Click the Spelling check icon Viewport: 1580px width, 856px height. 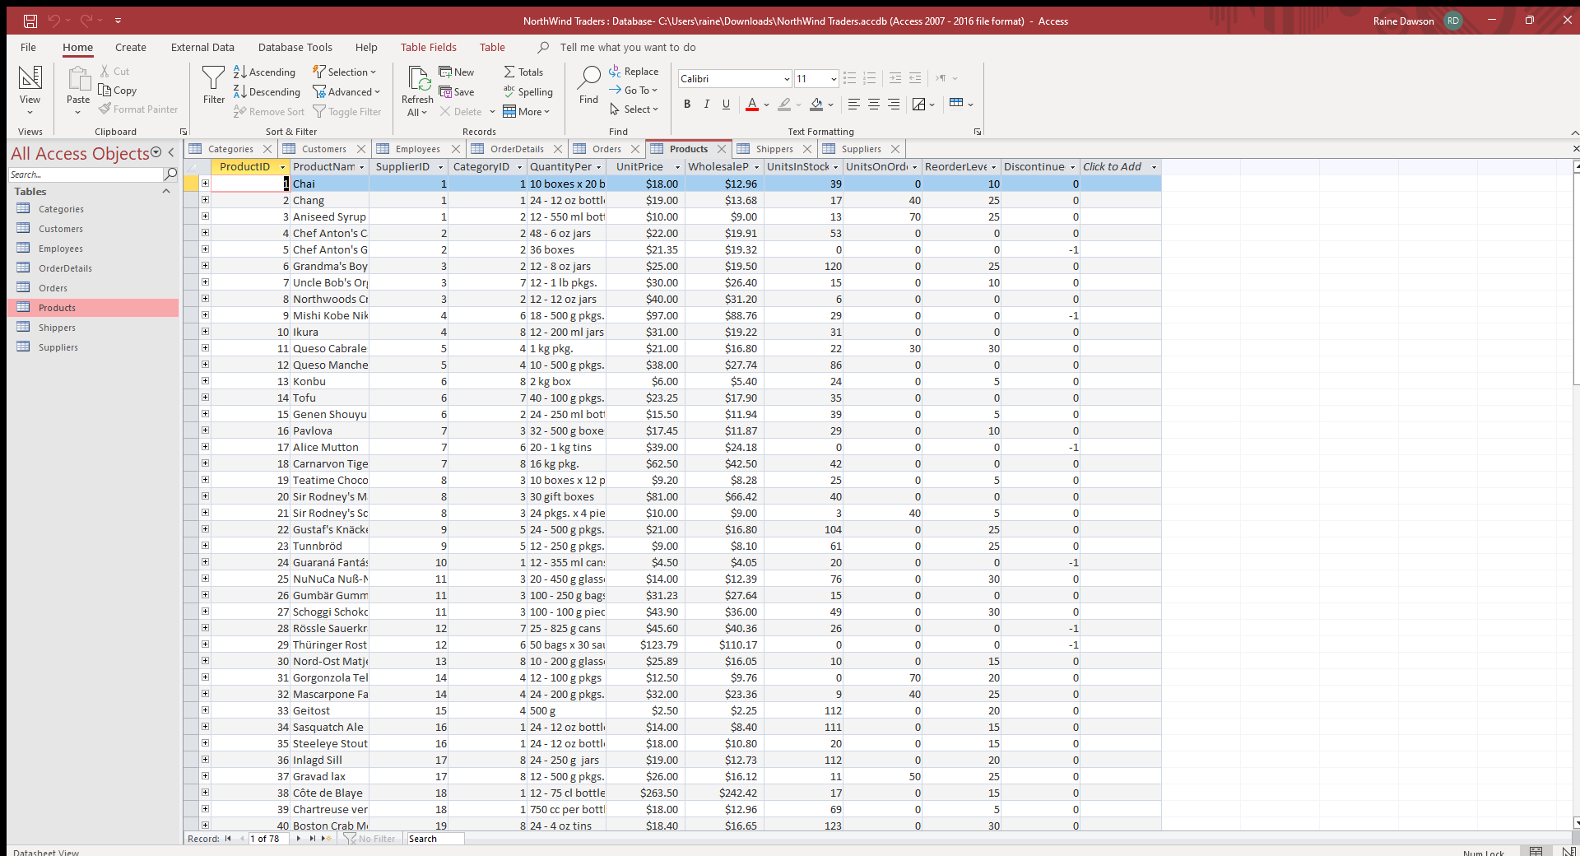click(510, 92)
